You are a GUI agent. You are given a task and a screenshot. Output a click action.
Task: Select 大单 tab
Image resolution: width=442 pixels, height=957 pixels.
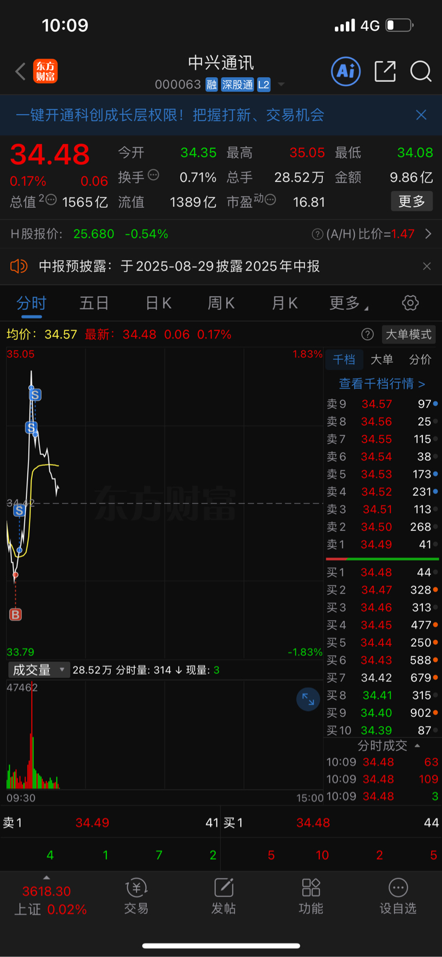382,359
